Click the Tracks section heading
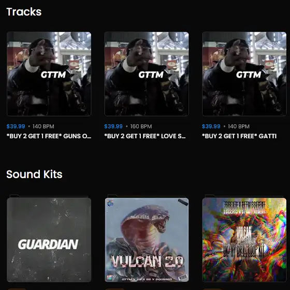Image resolution: width=290 pixels, height=290 pixels. [x=24, y=11]
